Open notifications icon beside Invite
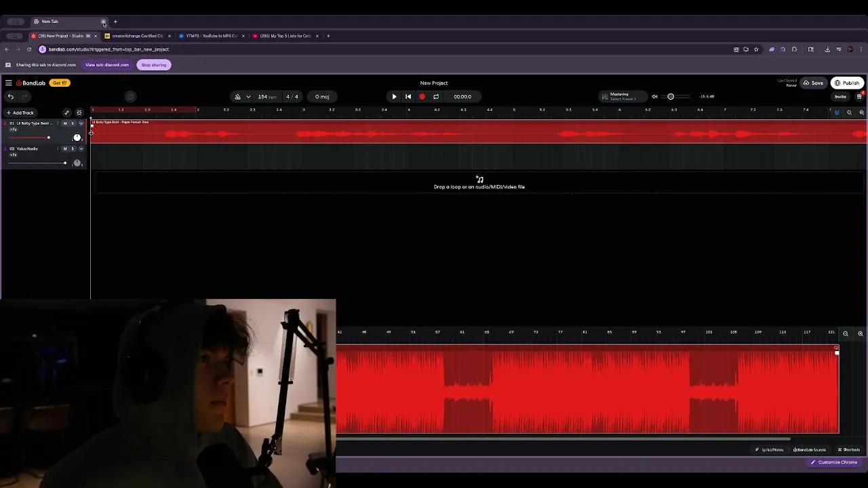868x488 pixels. [x=859, y=96]
